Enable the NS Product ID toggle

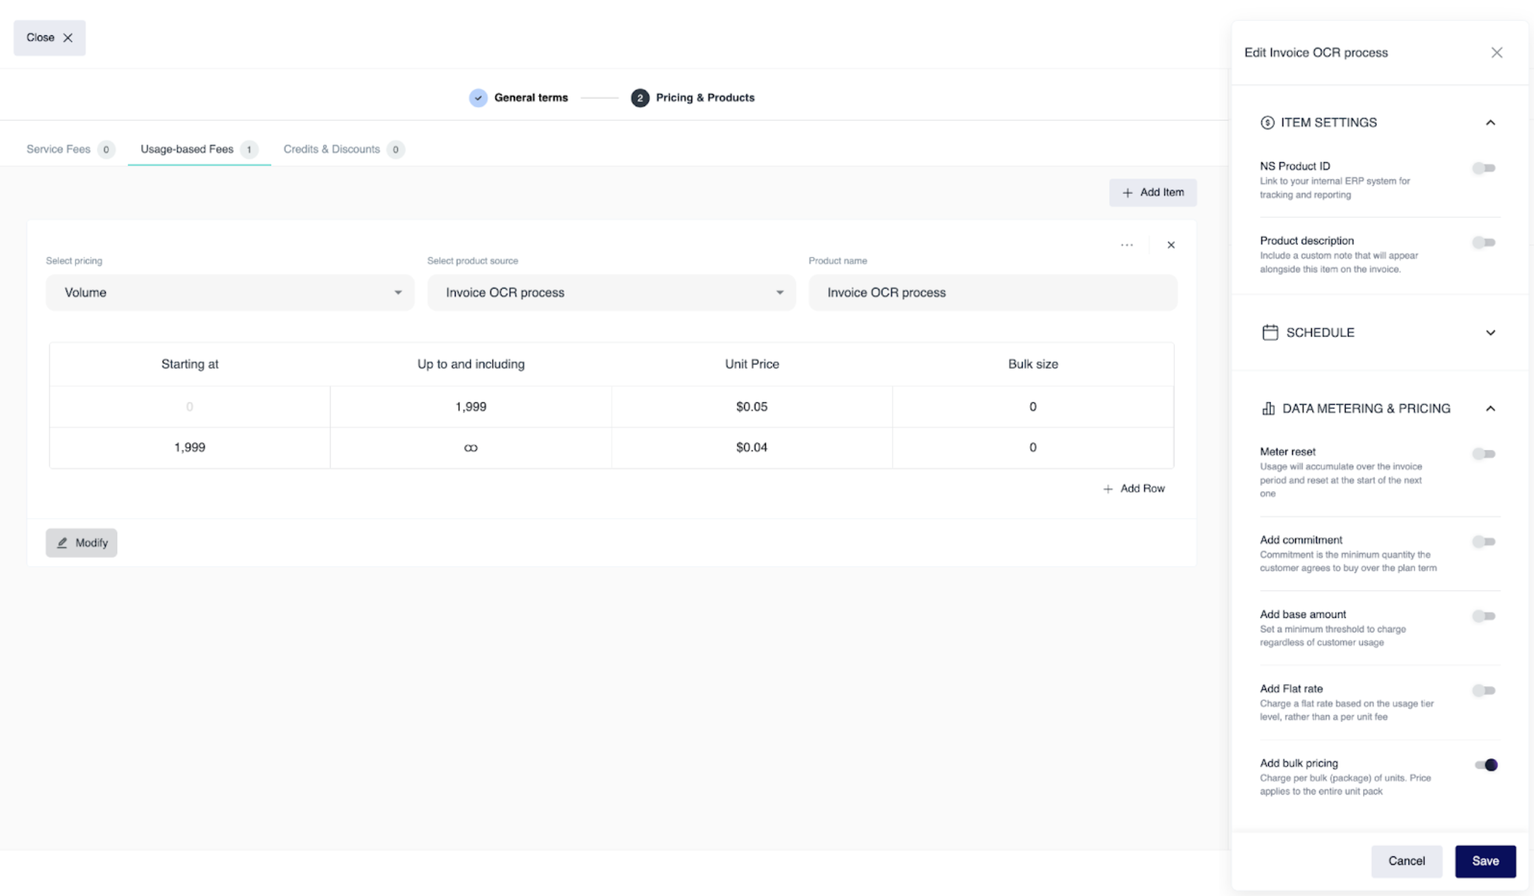click(1484, 168)
